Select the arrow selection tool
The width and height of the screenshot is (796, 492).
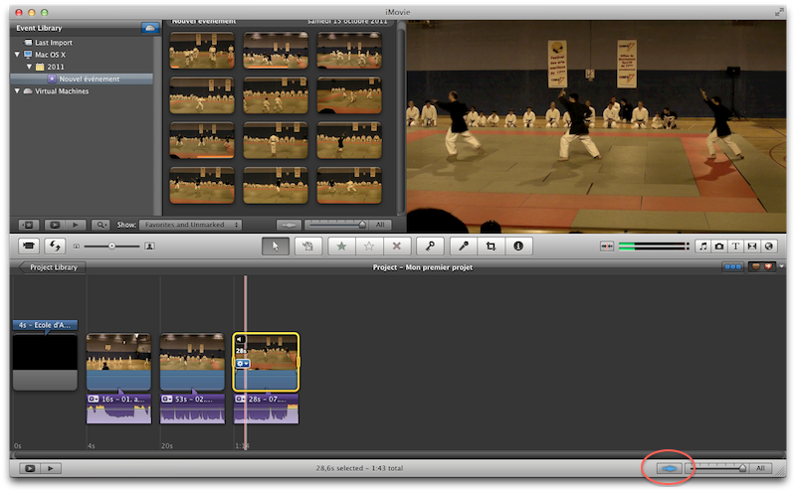(x=276, y=246)
